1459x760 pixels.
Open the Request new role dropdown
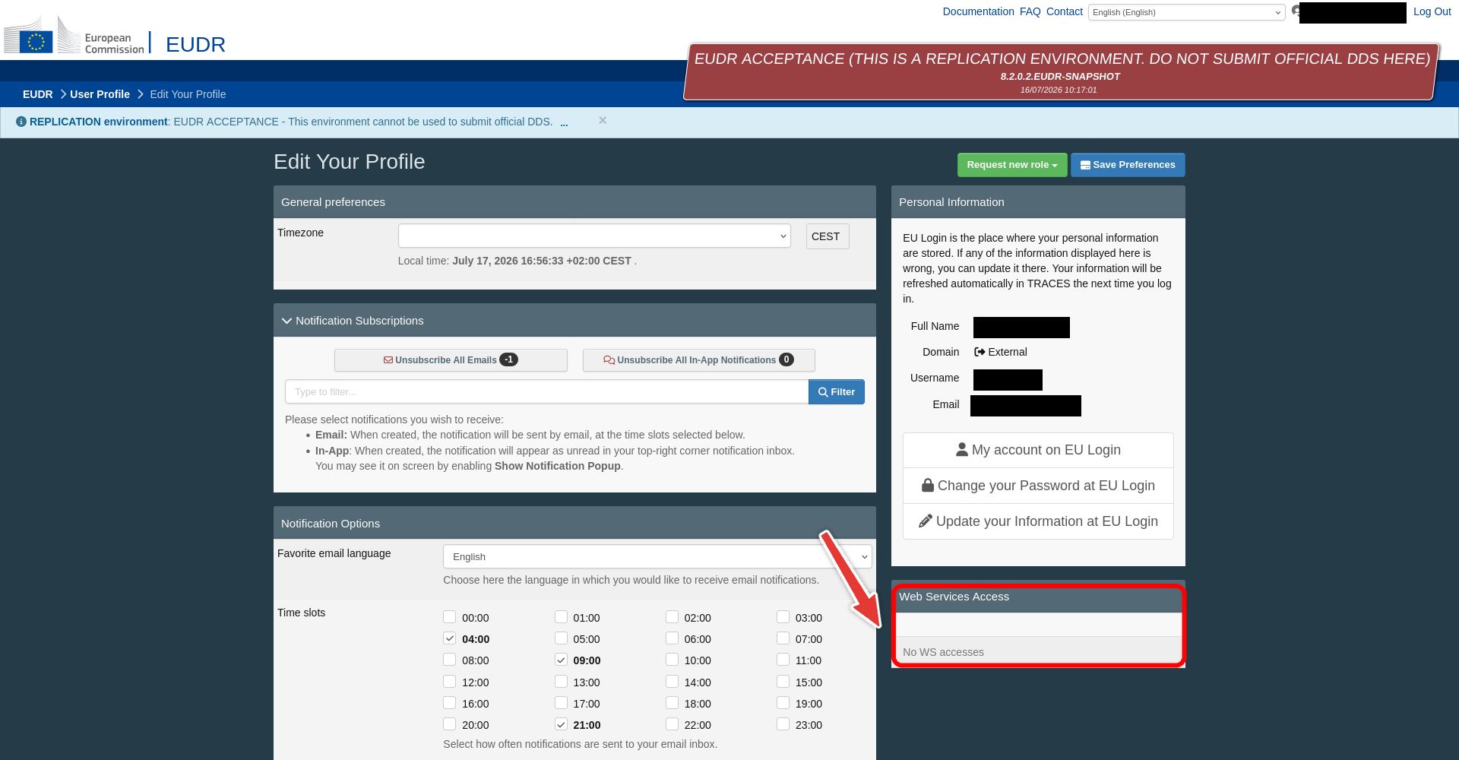pyautogui.click(x=1012, y=165)
